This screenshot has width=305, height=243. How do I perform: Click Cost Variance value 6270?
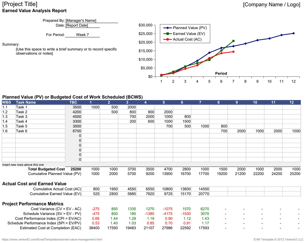(x=204, y=209)
